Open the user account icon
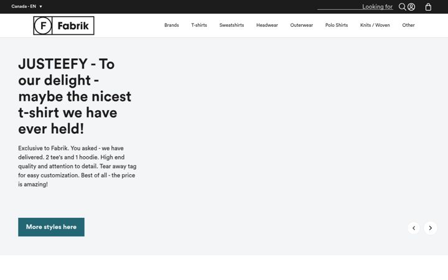Screen dimensions: 448x280 coord(411,7)
